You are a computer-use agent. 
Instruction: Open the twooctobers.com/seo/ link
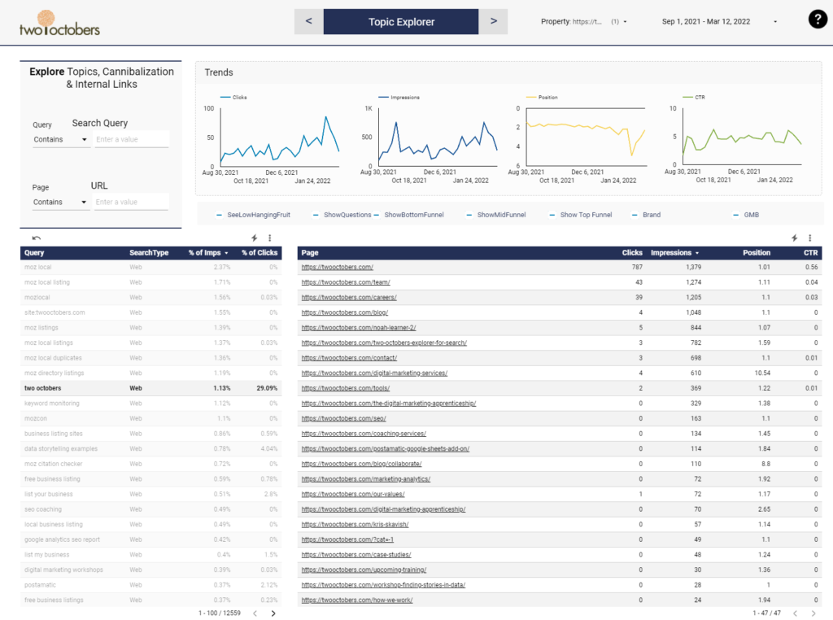(344, 419)
